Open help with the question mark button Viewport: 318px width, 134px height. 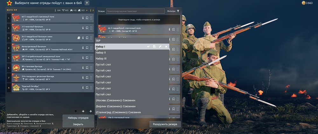click(87, 3)
